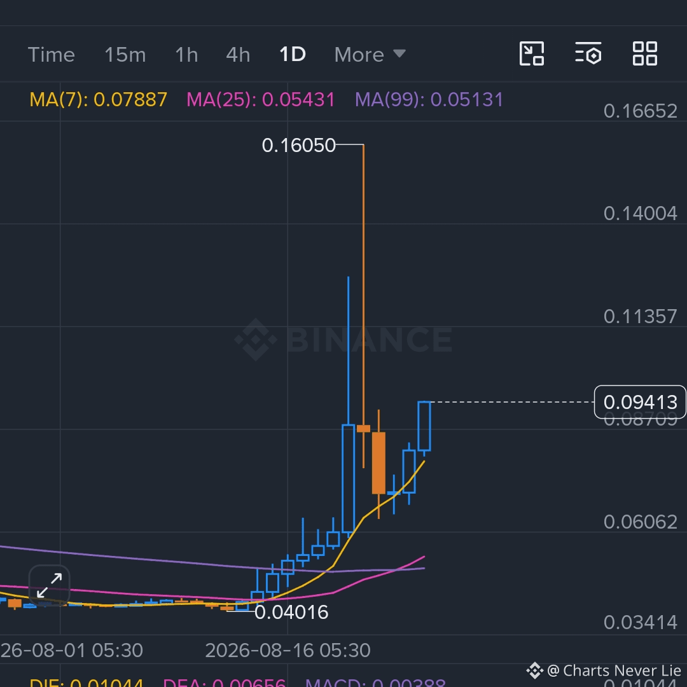Tap the tall orange candle with 0.16050 wick
687x687 pixels.
click(x=363, y=428)
